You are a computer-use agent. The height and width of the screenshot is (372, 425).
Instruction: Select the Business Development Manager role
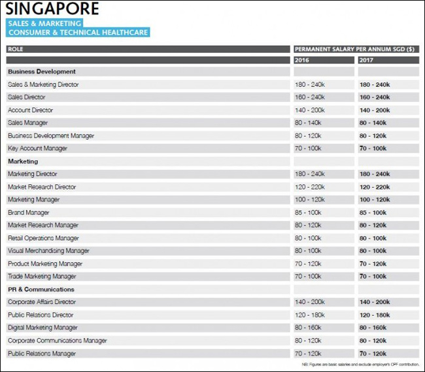(51, 136)
